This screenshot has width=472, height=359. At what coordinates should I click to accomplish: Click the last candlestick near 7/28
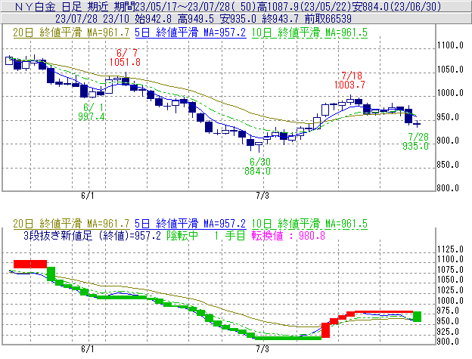(417, 124)
